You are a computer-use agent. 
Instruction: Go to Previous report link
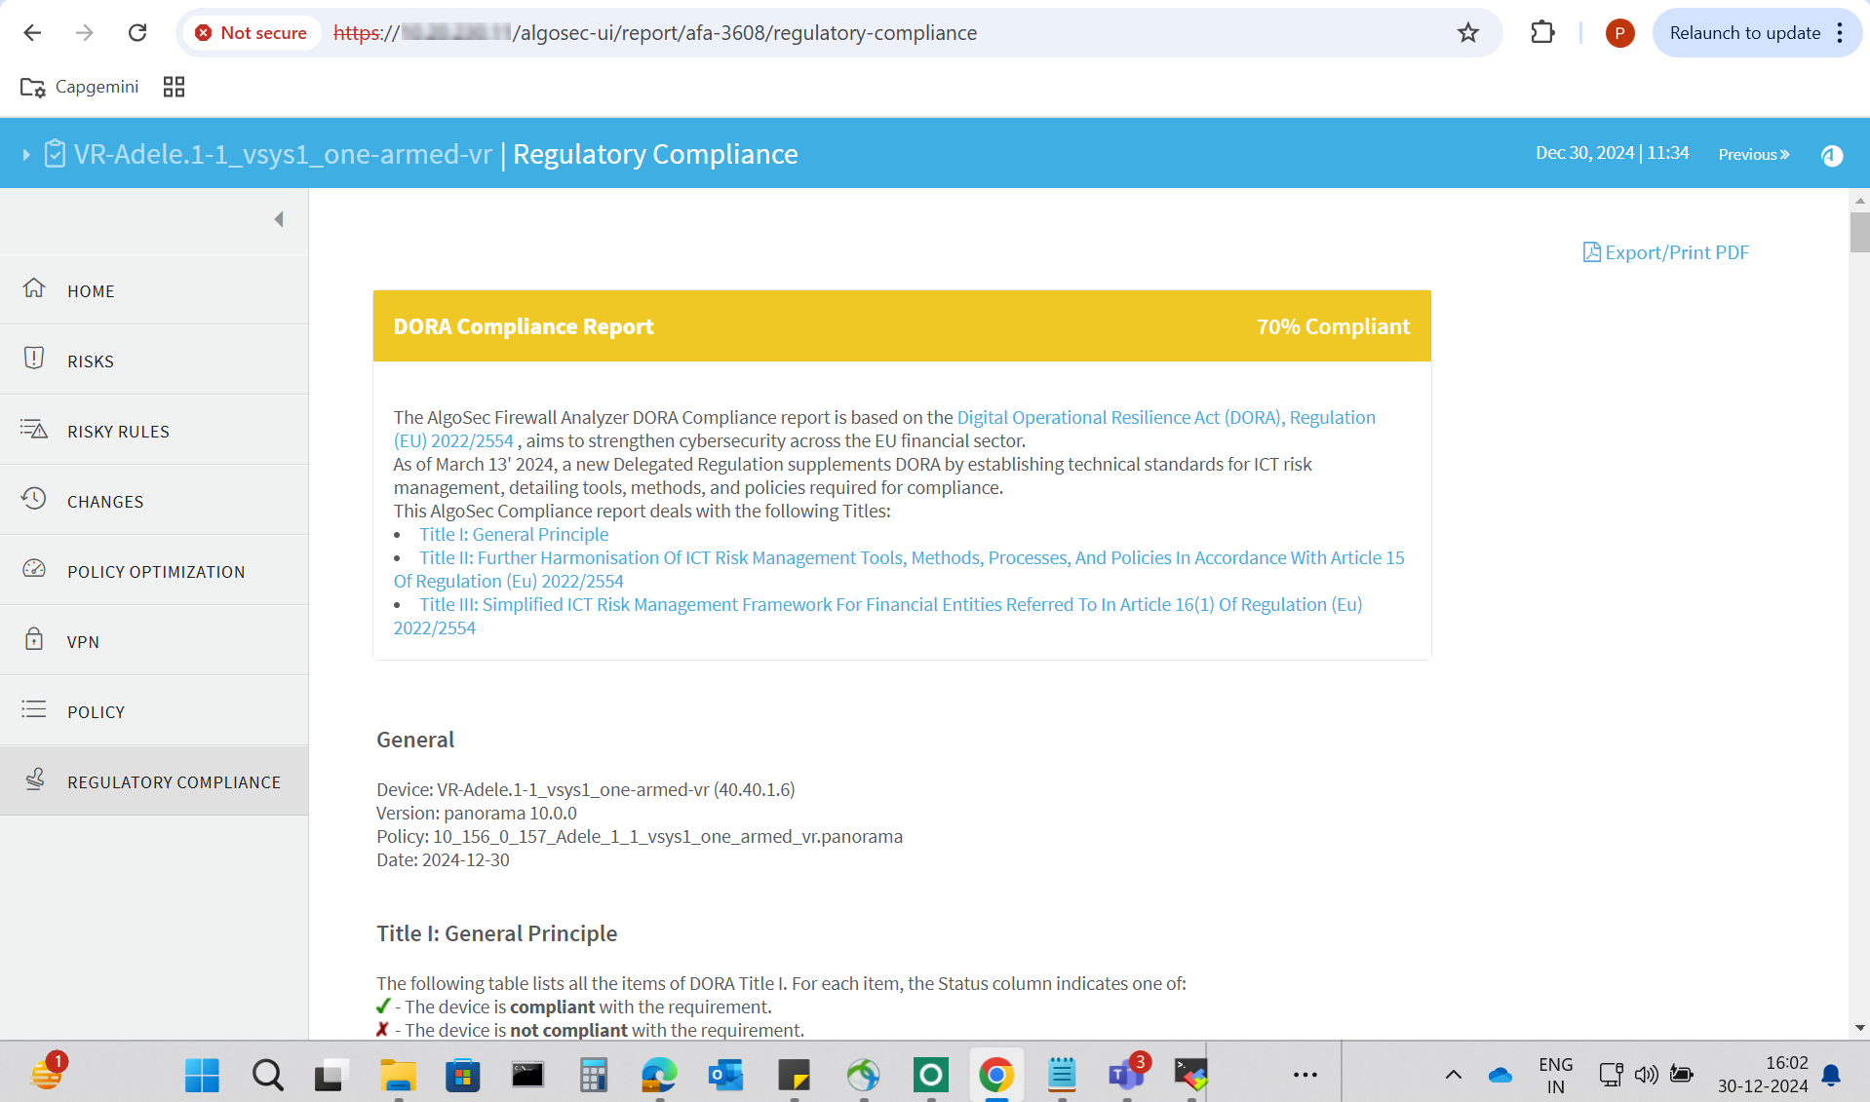(1753, 155)
